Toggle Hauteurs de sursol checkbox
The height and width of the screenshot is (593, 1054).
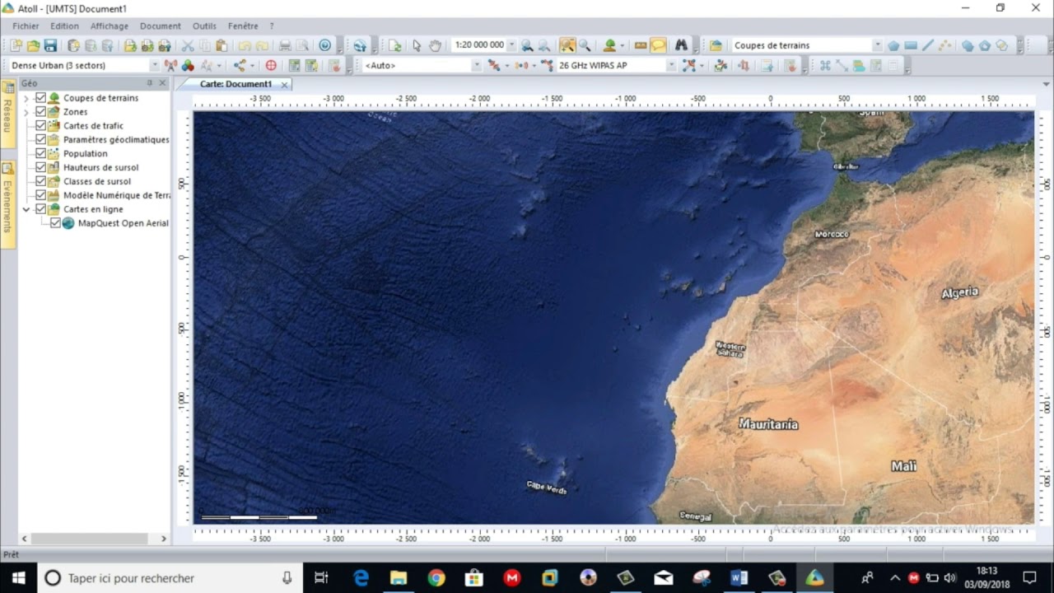[x=40, y=167]
